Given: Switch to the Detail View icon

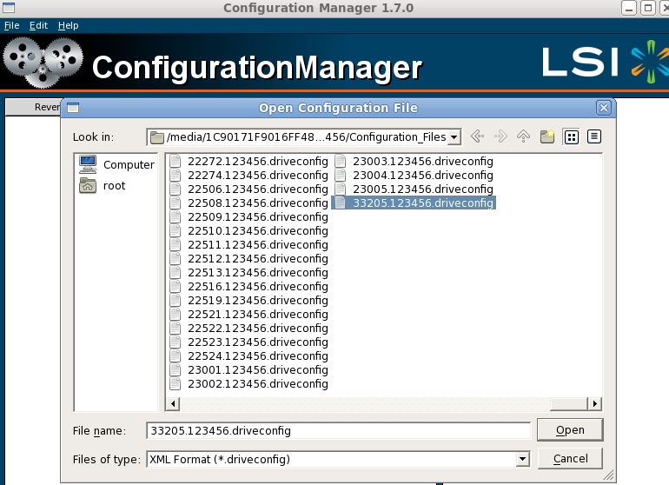Looking at the screenshot, I should click(594, 136).
